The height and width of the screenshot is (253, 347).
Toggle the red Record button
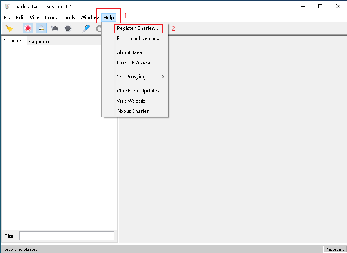(x=28, y=28)
